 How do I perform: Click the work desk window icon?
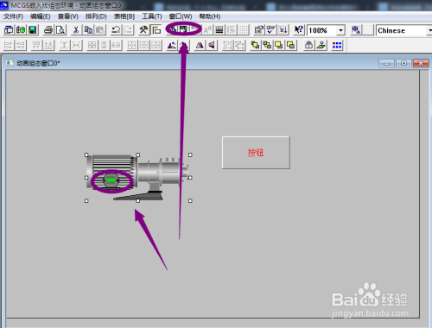point(9,29)
